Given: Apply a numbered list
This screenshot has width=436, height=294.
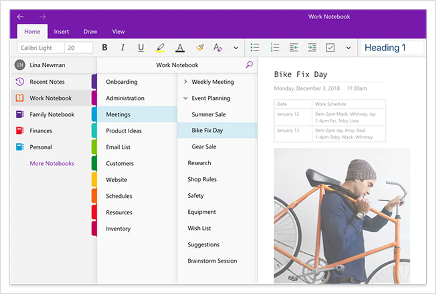Looking at the screenshot, I should point(275,47).
